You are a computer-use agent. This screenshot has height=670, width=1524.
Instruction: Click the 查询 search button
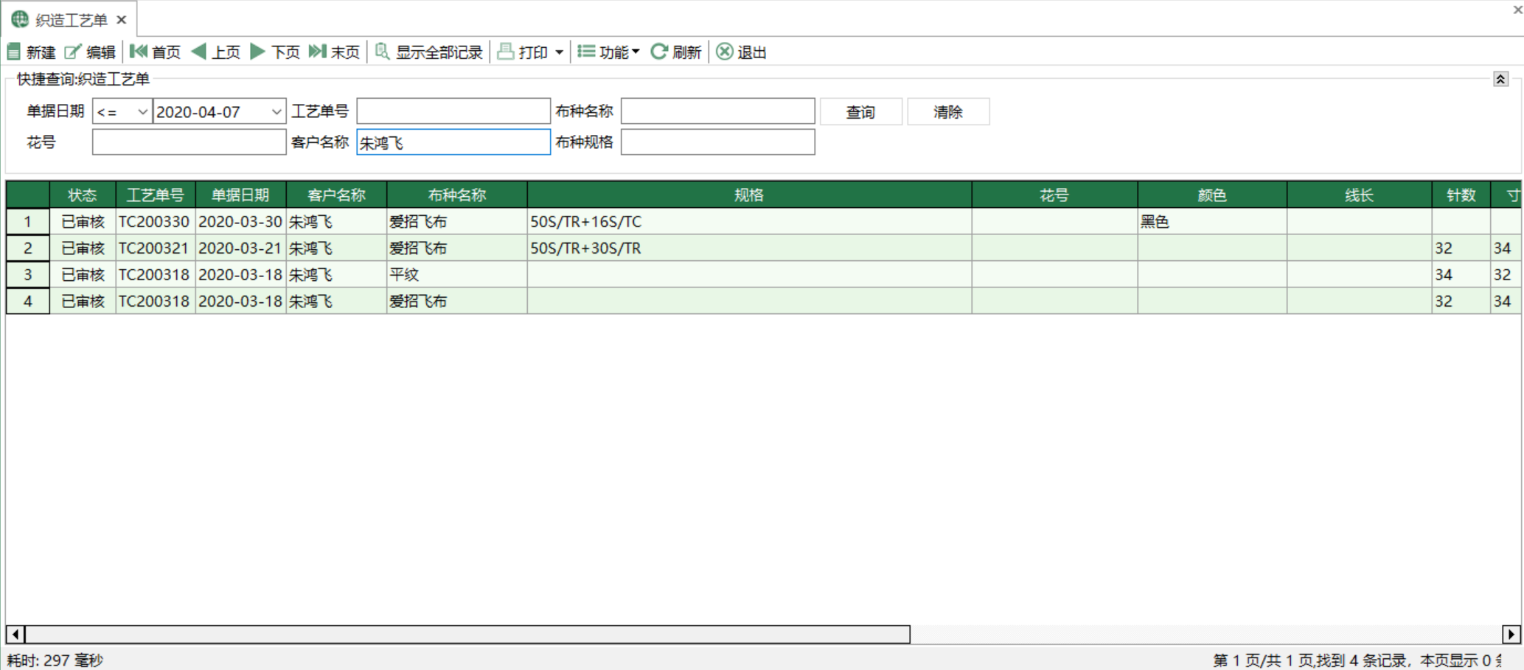click(x=860, y=111)
